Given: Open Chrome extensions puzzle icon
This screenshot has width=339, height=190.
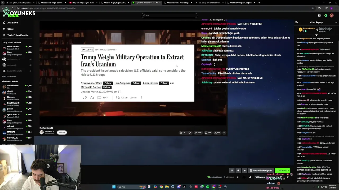Looking at the screenshot, I should point(319,8).
